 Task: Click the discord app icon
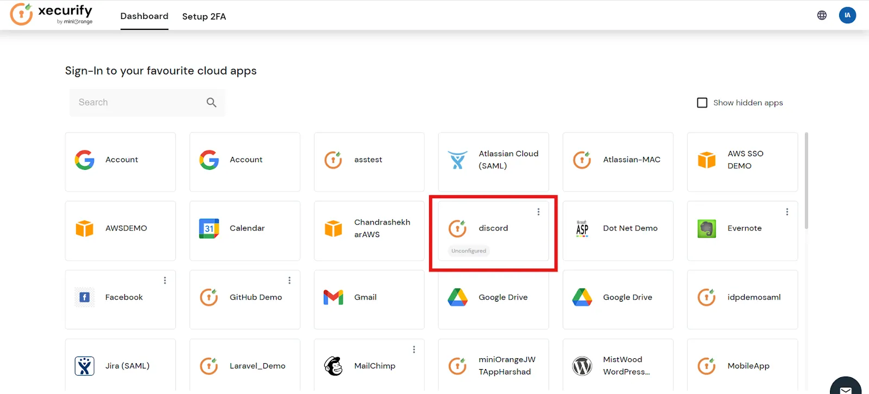coord(458,228)
